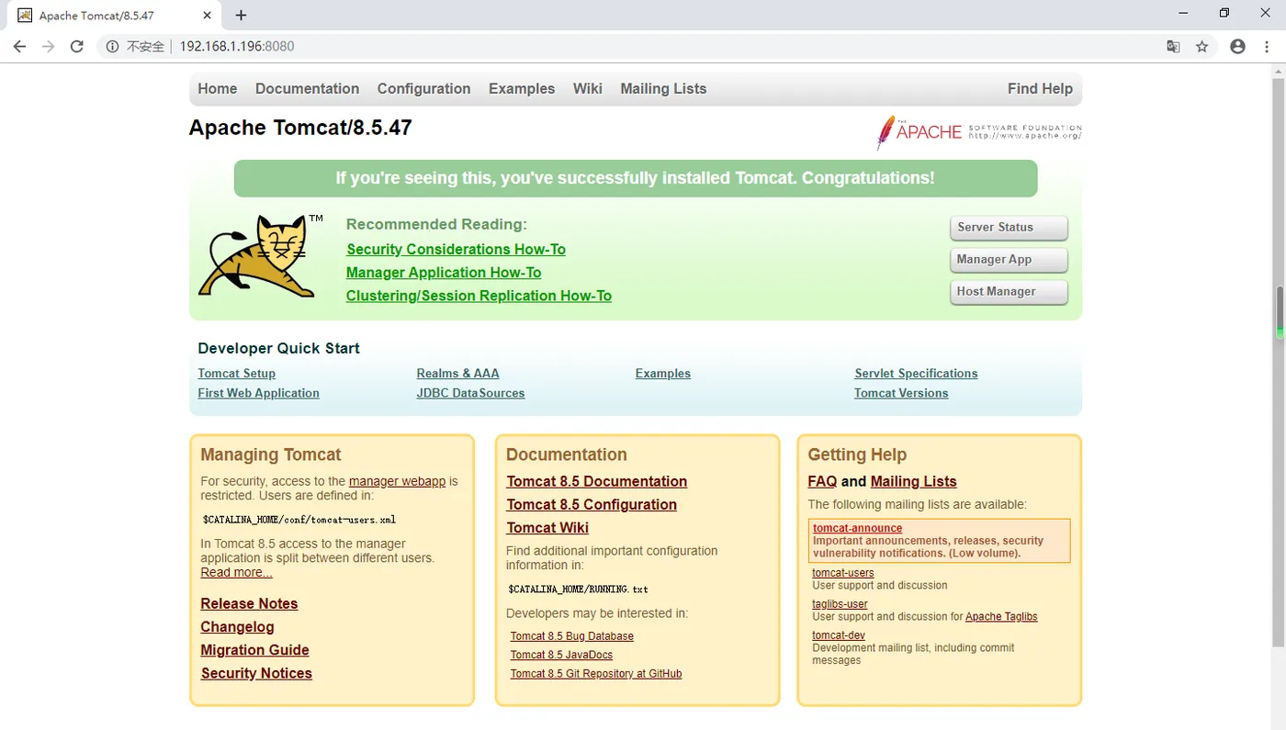Reload the Tomcat page
The height and width of the screenshot is (730, 1286).
pyautogui.click(x=77, y=46)
